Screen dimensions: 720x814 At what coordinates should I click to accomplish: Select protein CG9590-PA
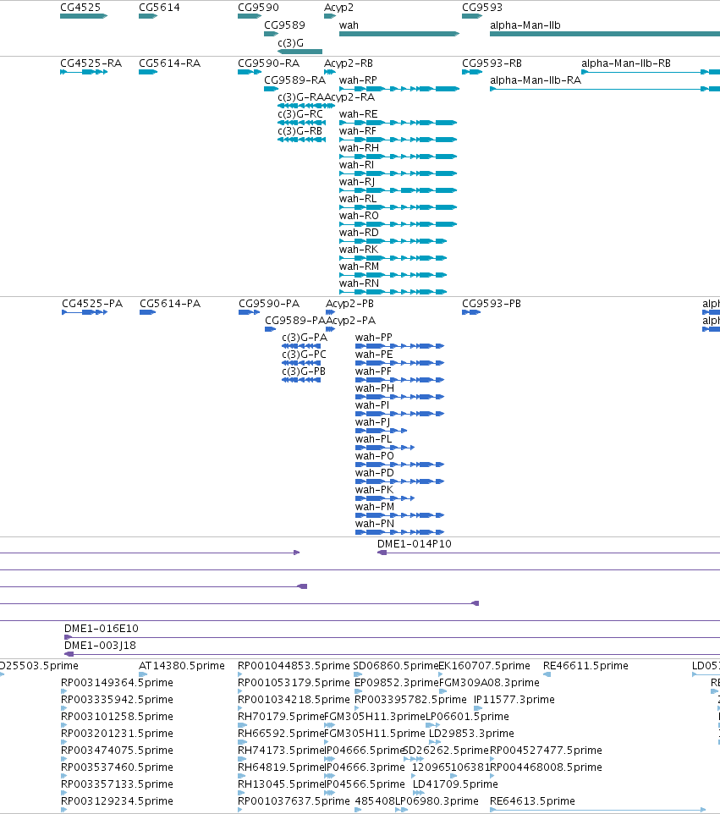269,304
